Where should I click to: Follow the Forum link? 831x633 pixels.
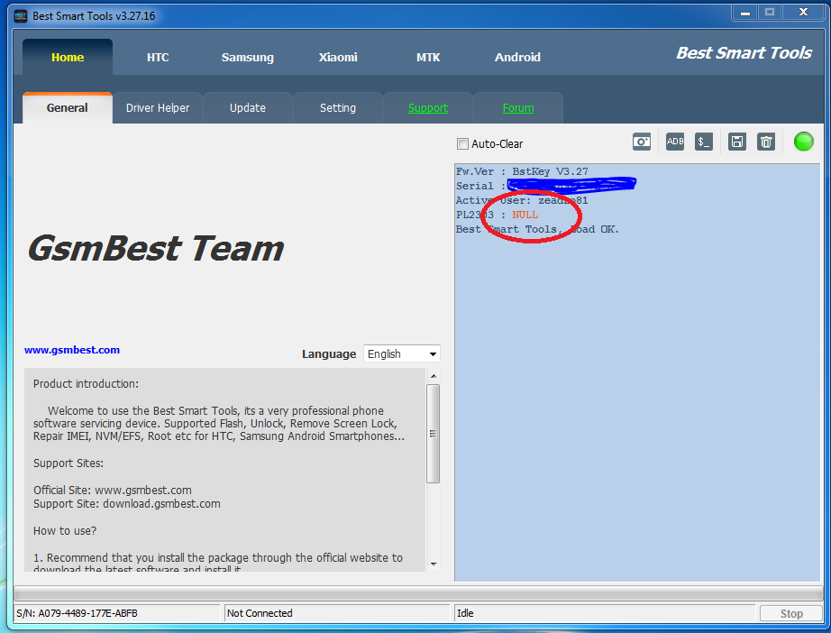(x=518, y=108)
